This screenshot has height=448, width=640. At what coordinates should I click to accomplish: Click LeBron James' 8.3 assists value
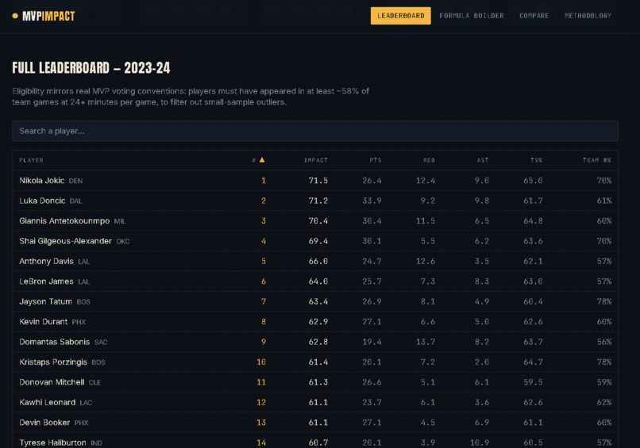482,281
